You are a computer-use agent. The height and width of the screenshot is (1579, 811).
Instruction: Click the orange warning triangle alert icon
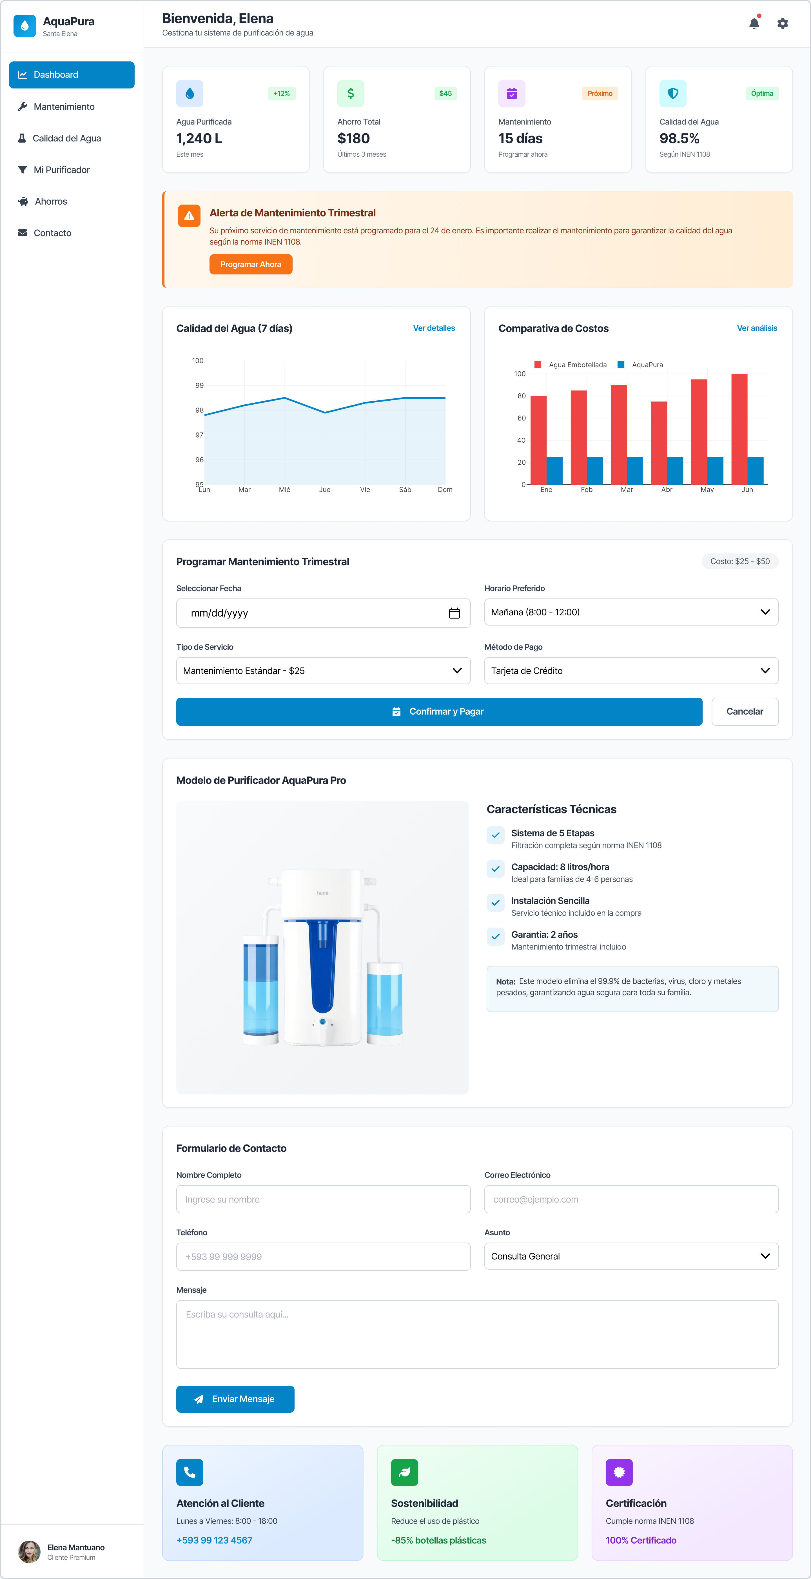(x=189, y=216)
